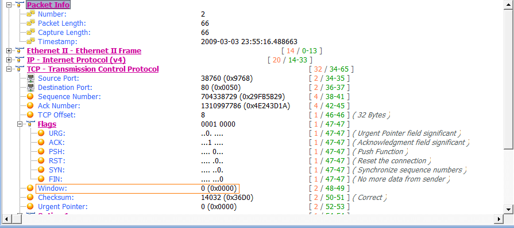Screen dimensions: 514x228
Task: Click the orange ball beside FIN
Action: (41, 179)
